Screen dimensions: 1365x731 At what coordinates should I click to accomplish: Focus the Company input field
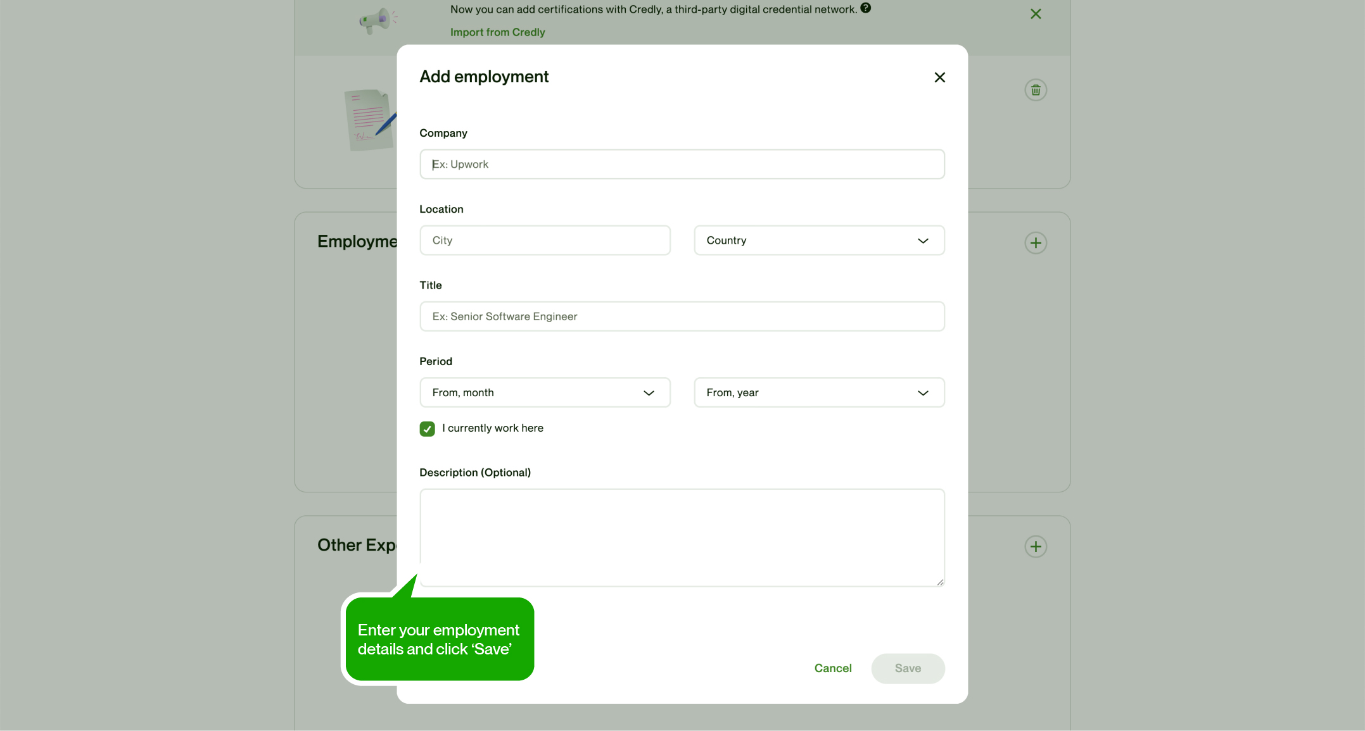pyautogui.click(x=682, y=165)
